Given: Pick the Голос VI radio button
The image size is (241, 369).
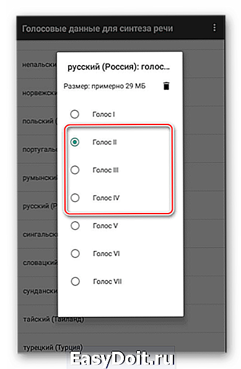Looking at the screenshot, I should 75,253.
